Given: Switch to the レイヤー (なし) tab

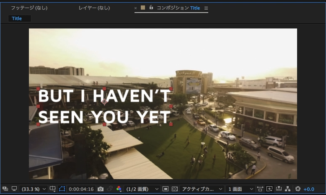Looking at the screenshot, I should tap(94, 8).
